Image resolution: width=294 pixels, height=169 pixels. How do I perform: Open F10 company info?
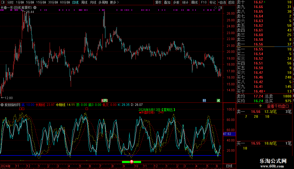tap(204, 2)
